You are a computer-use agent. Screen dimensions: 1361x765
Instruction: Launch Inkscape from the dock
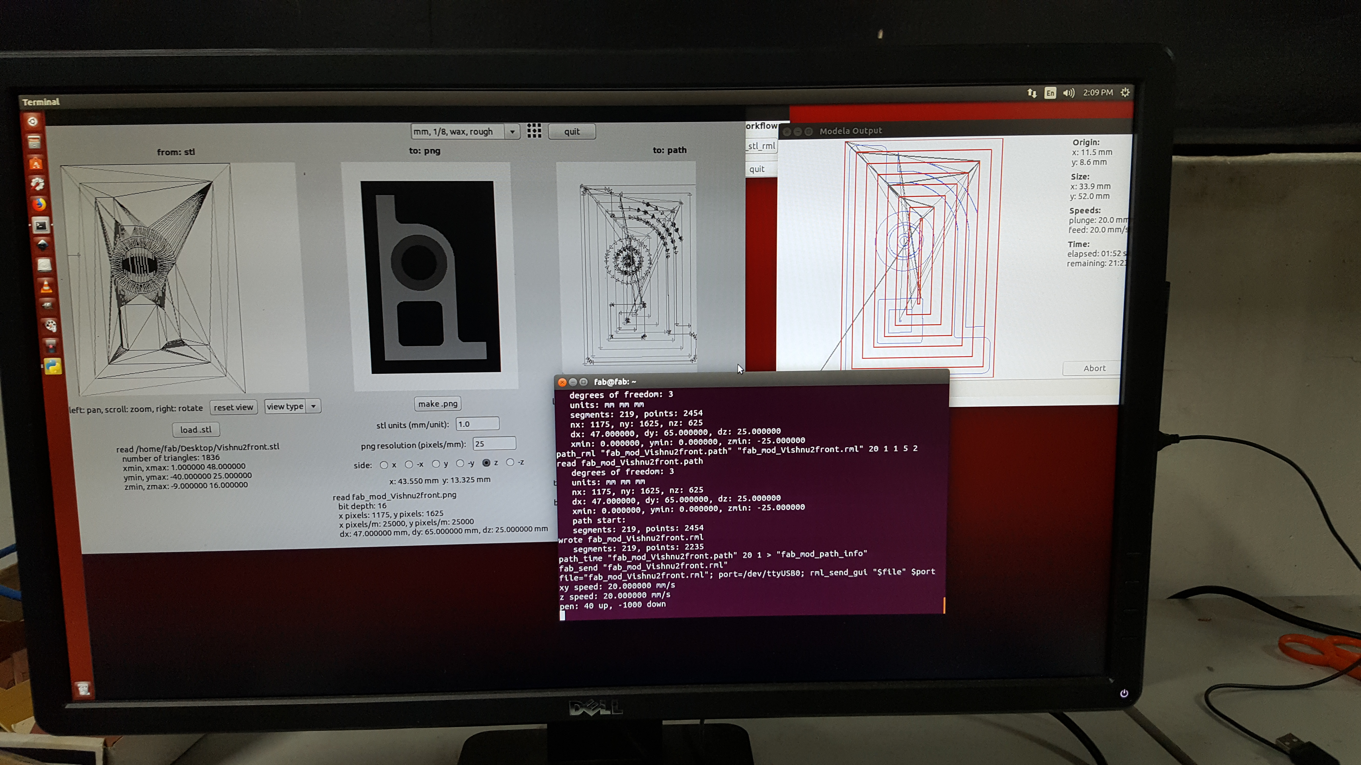(43, 245)
